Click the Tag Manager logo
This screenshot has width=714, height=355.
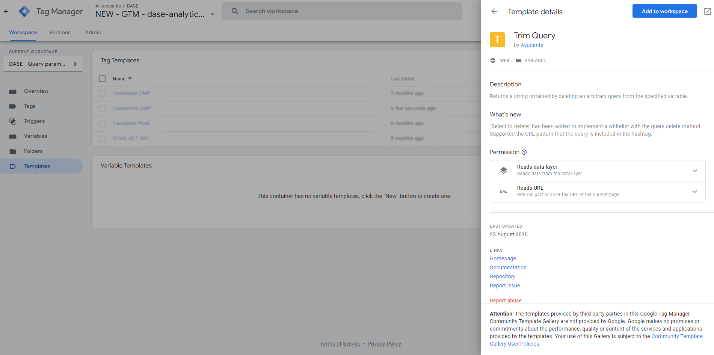24,11
